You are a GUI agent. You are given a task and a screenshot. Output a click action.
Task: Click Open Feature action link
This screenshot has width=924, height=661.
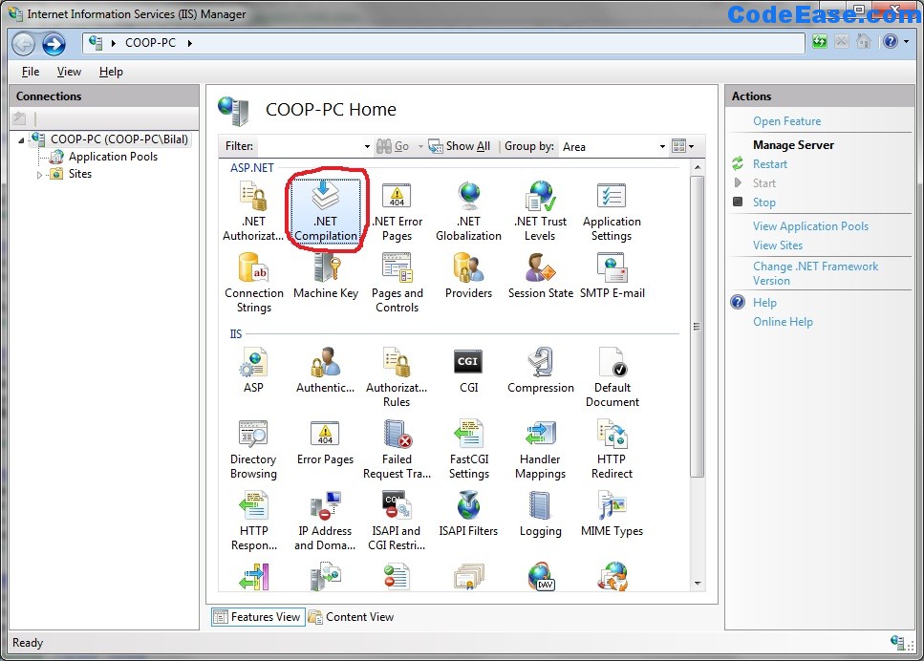(786, 120)
